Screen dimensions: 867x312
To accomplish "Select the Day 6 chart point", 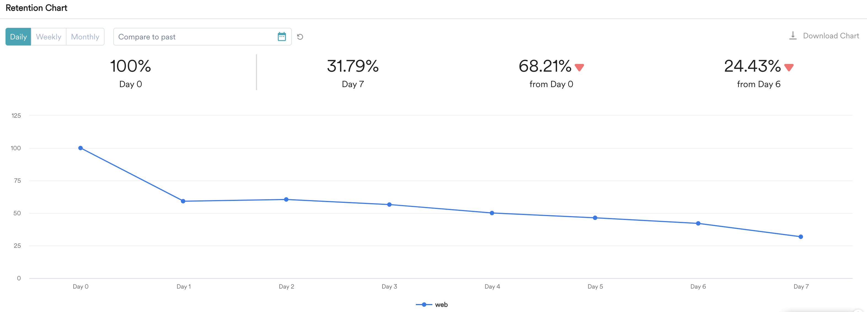I will (x=698, y=224).
